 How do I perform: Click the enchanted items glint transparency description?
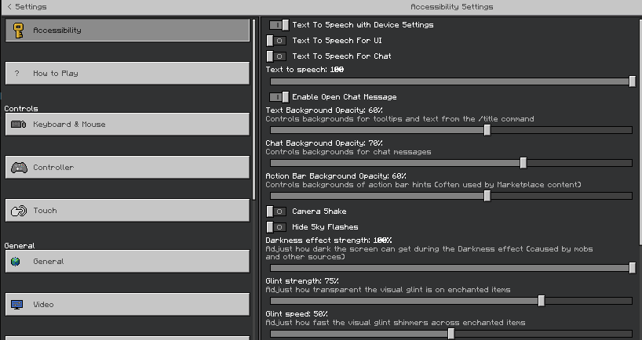pyautogui.click(x=388, y=290)
